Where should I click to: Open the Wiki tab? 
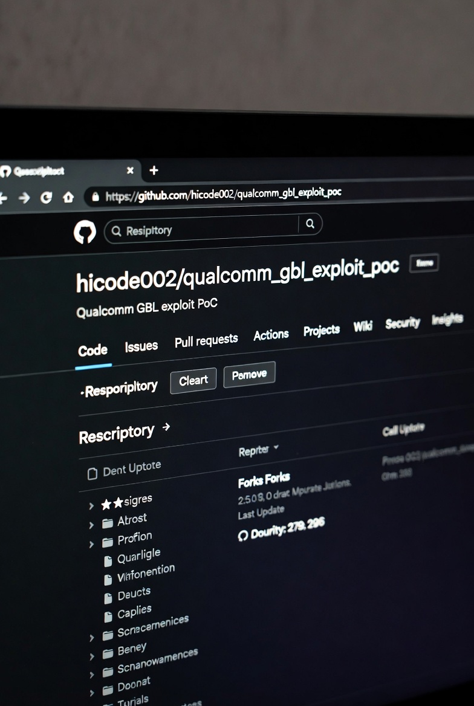pyautogui.click(x=363, y=326)
